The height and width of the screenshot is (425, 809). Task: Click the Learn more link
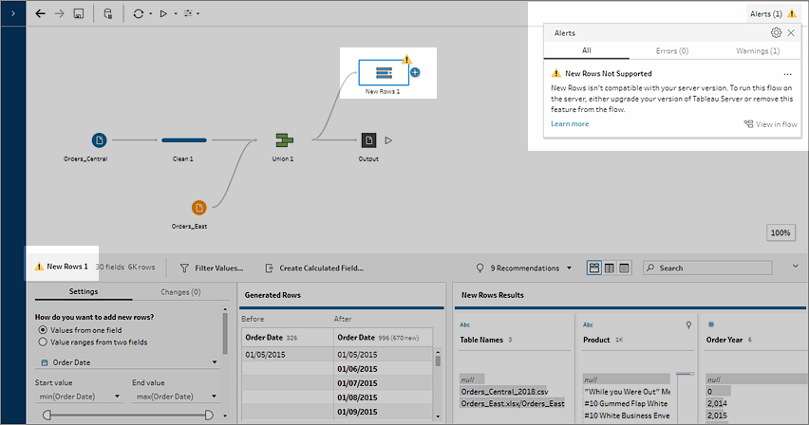tap(570, 123)
